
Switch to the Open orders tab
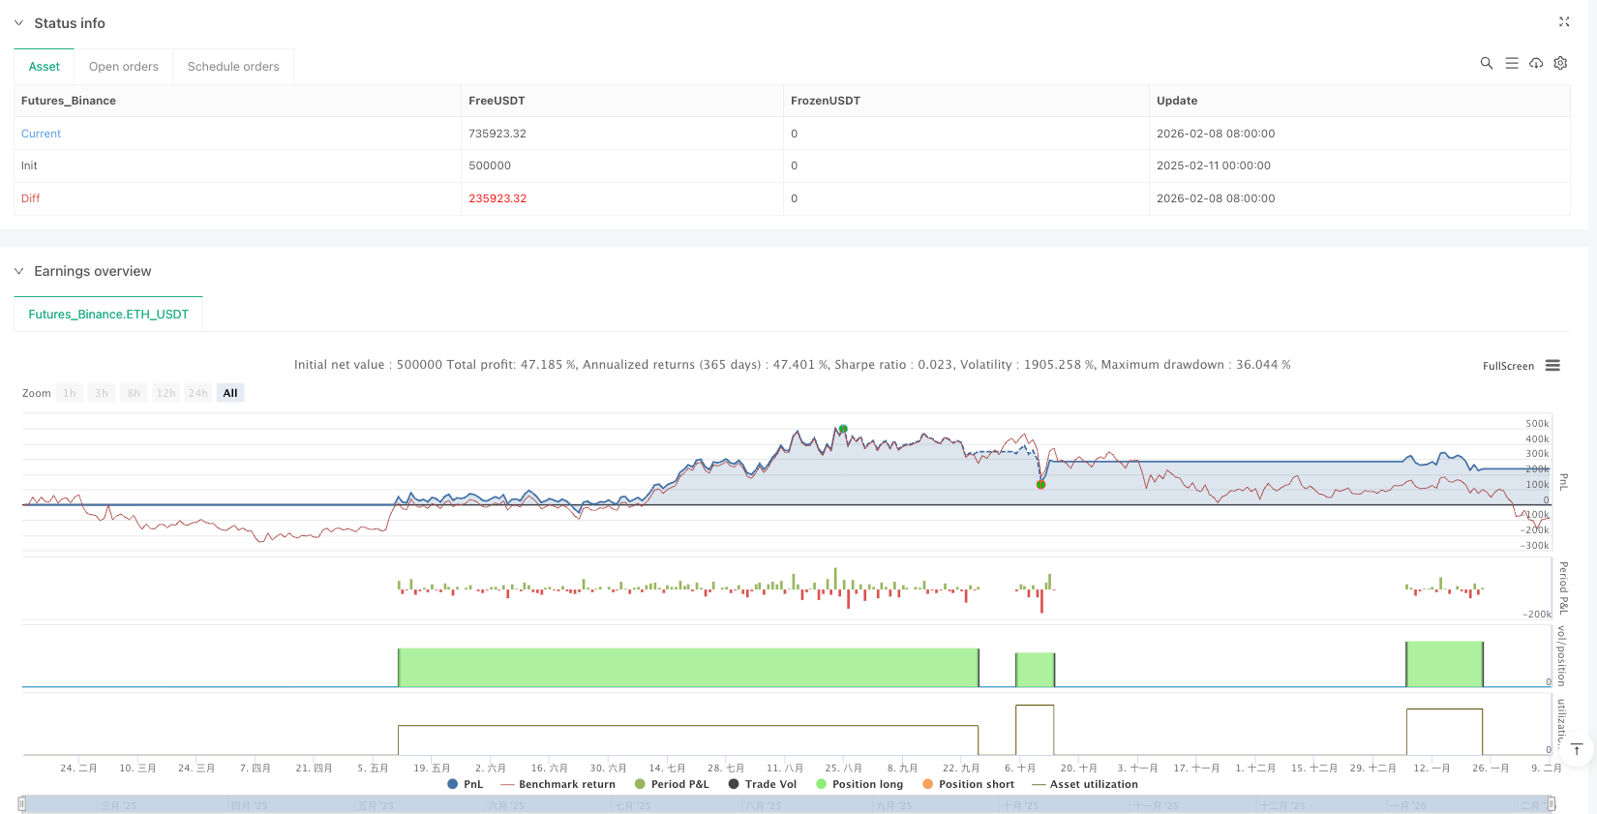[x=123, y=67]
